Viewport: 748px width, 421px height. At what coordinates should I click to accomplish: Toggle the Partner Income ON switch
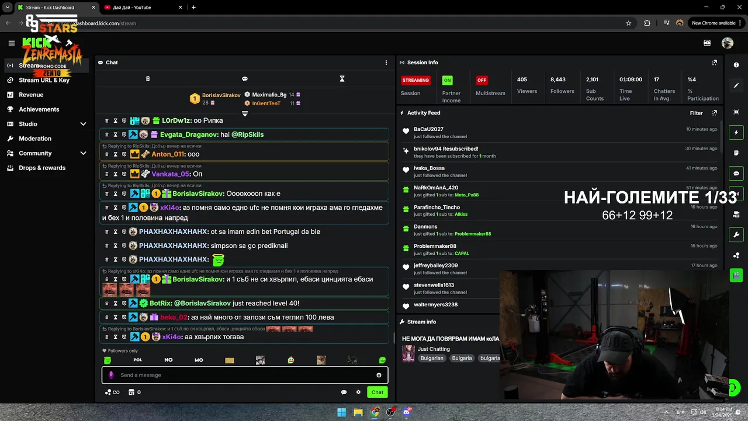[x=448, y=80]
